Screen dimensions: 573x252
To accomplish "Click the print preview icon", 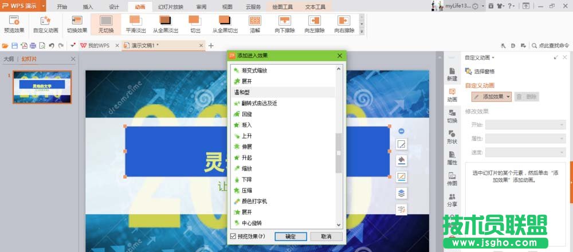I will pos(42,46).
